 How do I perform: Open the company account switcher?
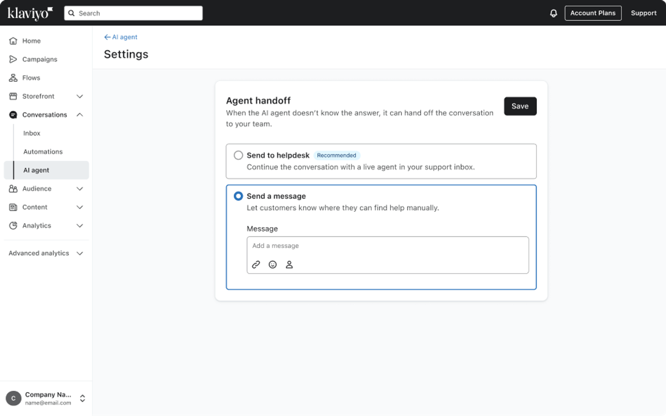pyautogui.click(x=46, y=398)
